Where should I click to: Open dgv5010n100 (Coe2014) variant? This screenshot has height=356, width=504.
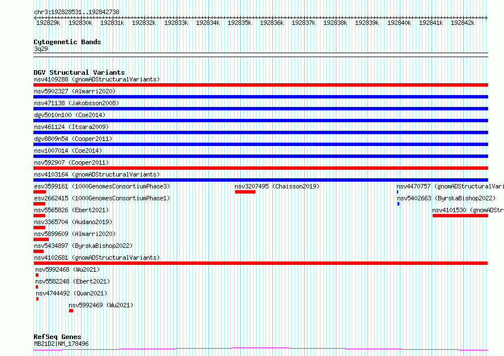70,115
